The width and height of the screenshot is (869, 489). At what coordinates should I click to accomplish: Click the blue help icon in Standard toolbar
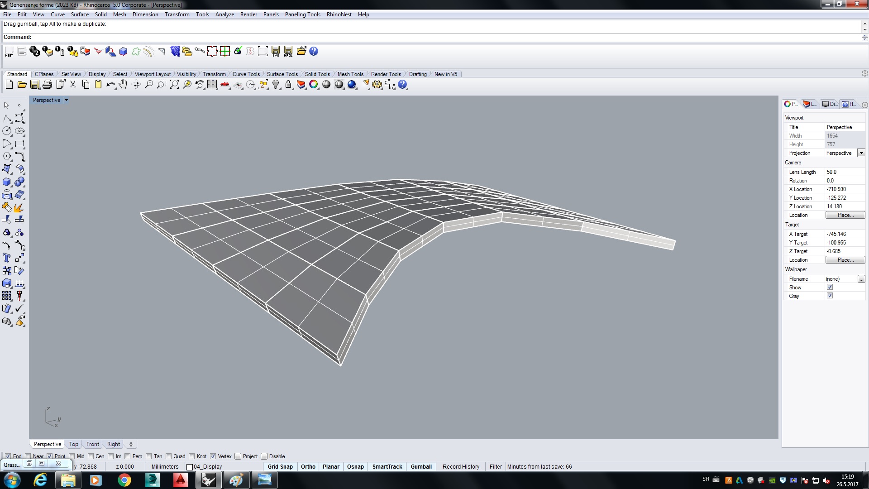click(x=402, y=85)
